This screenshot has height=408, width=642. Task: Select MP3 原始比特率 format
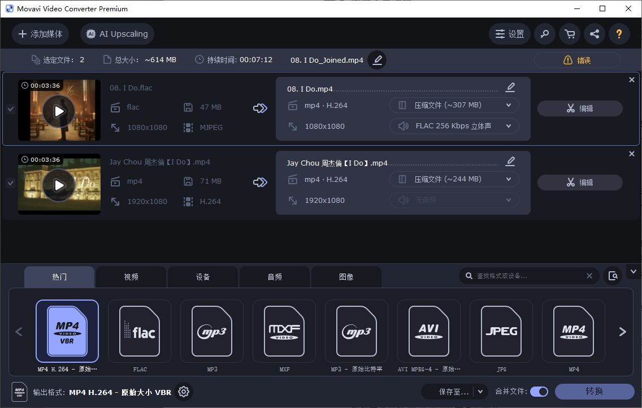[x=356, y=331]
